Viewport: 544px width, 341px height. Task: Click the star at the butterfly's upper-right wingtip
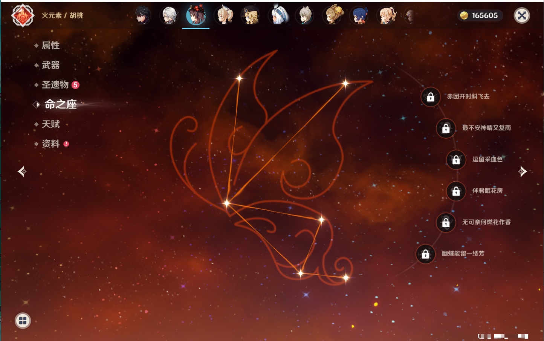click(345, 84)
